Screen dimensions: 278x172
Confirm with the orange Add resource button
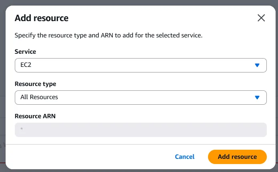pyautogui.click(x=237, y=157)
